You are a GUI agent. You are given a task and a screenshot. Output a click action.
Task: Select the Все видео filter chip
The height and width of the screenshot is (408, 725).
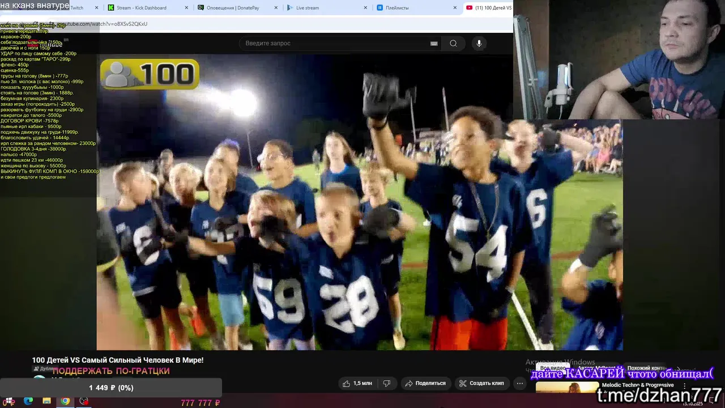click(553, 368)
